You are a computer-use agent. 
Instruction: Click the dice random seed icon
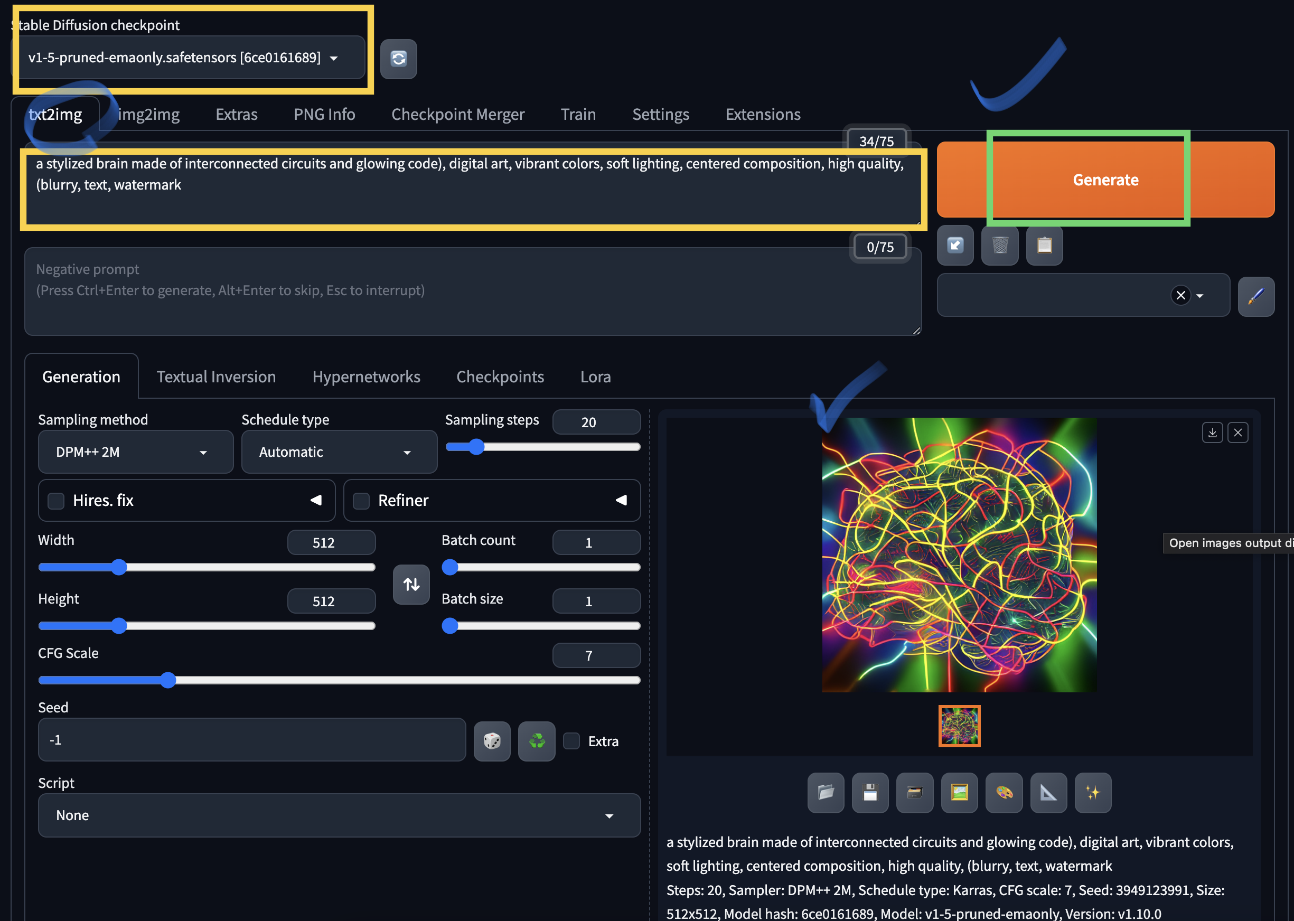[x=492, y=741]
